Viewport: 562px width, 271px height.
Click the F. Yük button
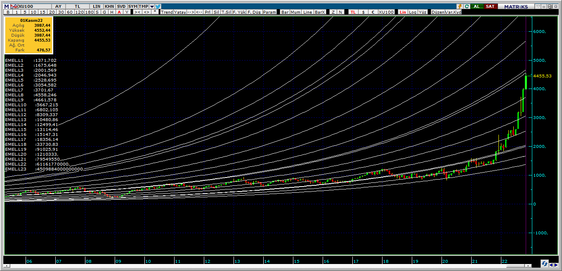pyautogui.click(x=239, y=12)
